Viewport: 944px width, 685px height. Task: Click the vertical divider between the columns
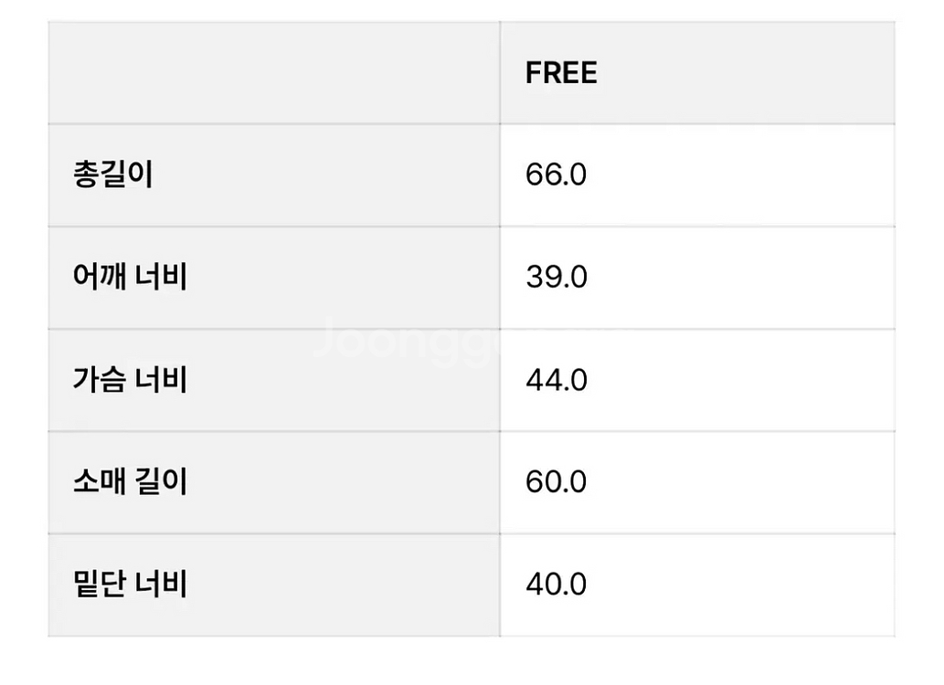pyautogui.click(x=500, y=329)
